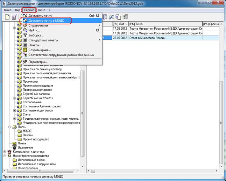Expand the Соглашения, договора tree node
The width and height of the screenshot is (226, 181).
pos(15,110)
